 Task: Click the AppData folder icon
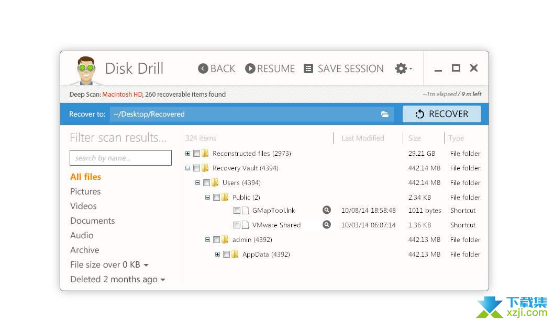click(235, 254)
